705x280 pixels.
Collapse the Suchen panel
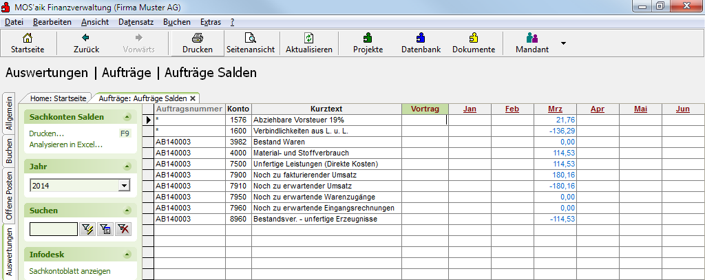[x=127, y=211]
